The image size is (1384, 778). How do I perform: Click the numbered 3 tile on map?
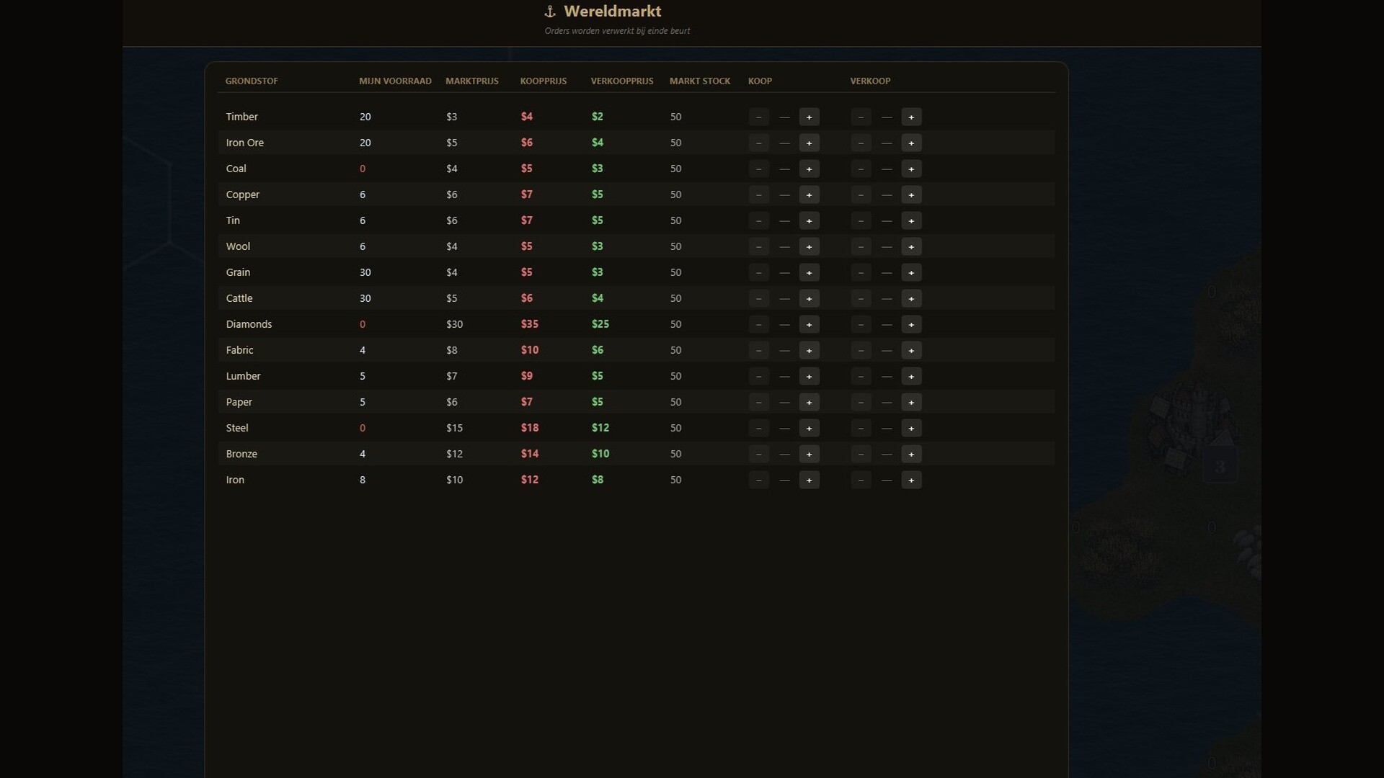point(1220,467)
